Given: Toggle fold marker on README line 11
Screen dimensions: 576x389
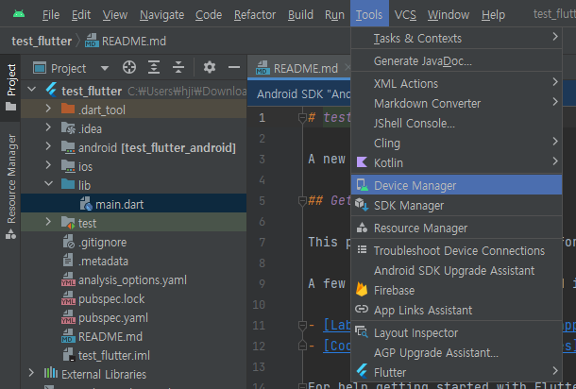Looking at the screenshot, I should point(302,326).
